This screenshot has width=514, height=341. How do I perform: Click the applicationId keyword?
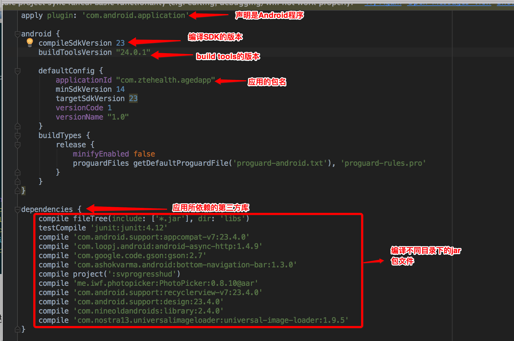(x=83, y=80)
